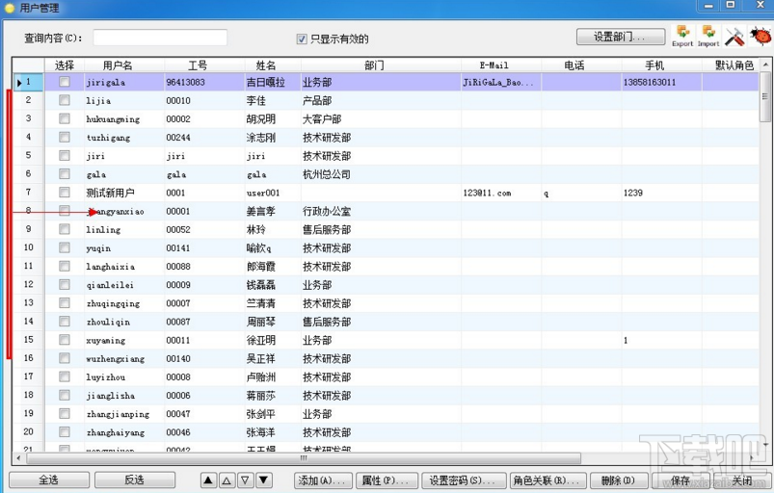Click the Import icon
Image resolution: width=774 pixels, height=493 pixels.
point(708,36)
